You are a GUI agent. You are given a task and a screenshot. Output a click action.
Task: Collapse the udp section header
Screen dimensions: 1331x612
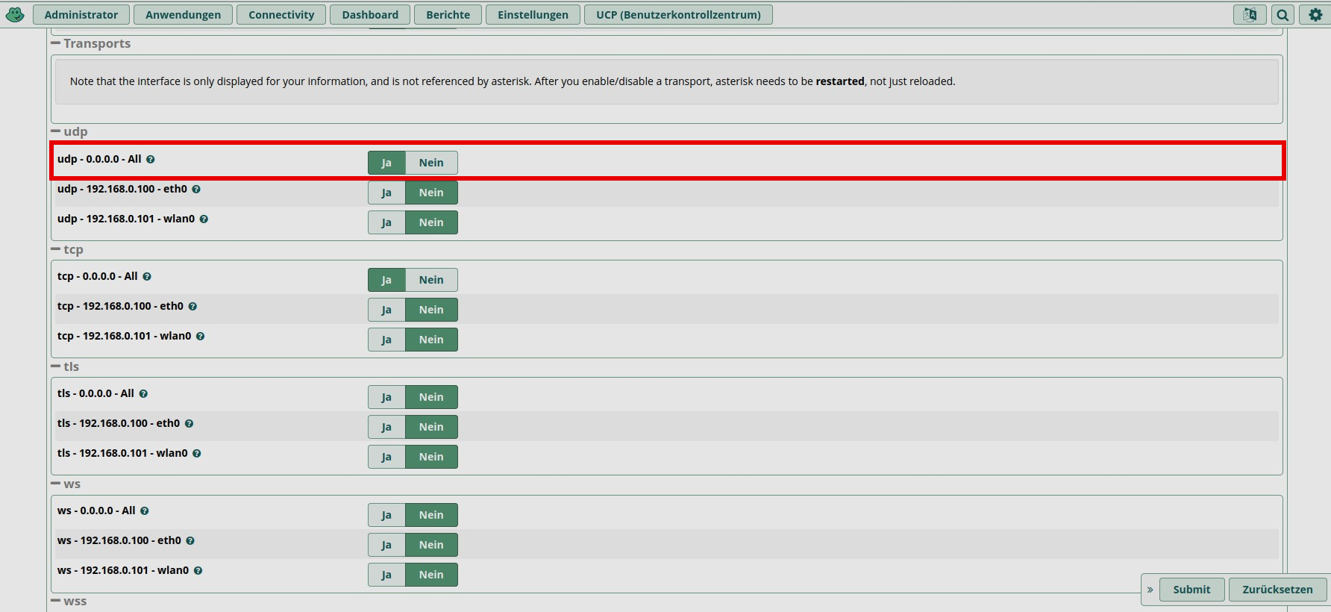coord(56,131)
